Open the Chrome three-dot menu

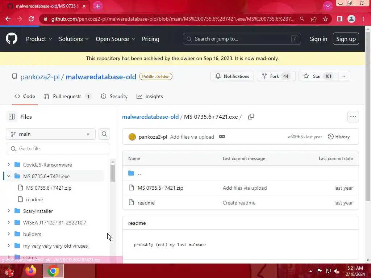[363, 19]
